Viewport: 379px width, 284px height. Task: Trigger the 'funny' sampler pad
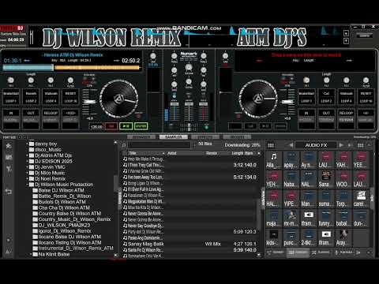tap(326, 219)
